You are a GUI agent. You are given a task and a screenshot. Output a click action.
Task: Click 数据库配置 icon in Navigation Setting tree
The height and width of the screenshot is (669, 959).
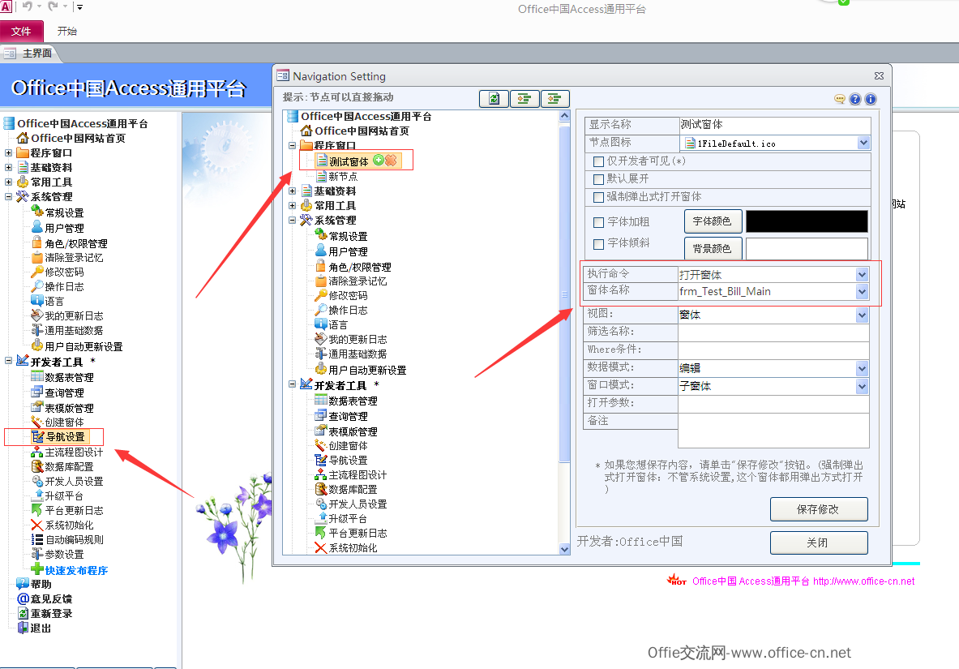click(x=321, y=489)
